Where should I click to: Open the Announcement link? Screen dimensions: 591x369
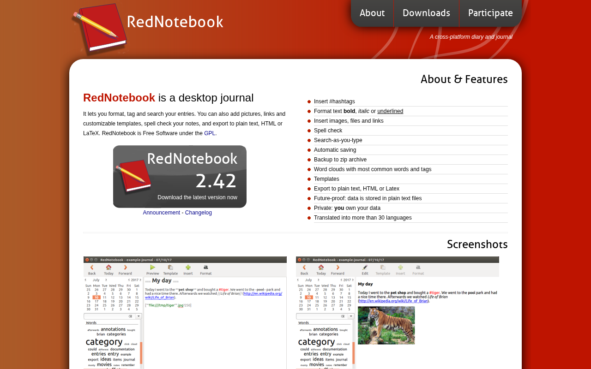[x=162, y=213]
